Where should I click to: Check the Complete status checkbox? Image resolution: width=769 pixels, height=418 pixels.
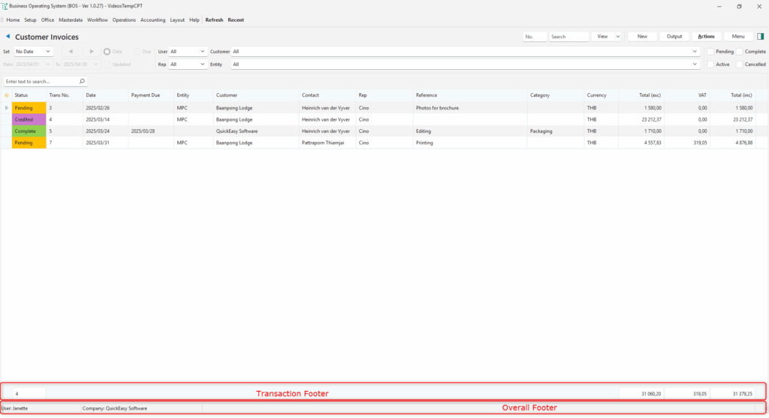pos(739,52)
